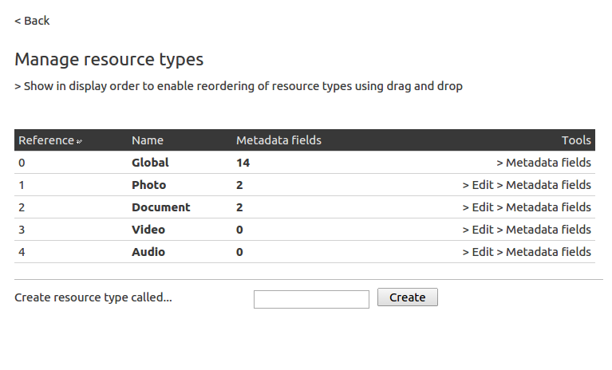Image resolution: width=612 pixels, height=370 pixels.
Task: Click the metadata count '2' in the Photo row
Action: pos(239,185)
